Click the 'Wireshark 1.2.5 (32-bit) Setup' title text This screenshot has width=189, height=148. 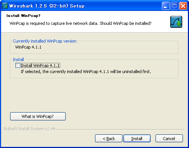(x=47, y=6)
